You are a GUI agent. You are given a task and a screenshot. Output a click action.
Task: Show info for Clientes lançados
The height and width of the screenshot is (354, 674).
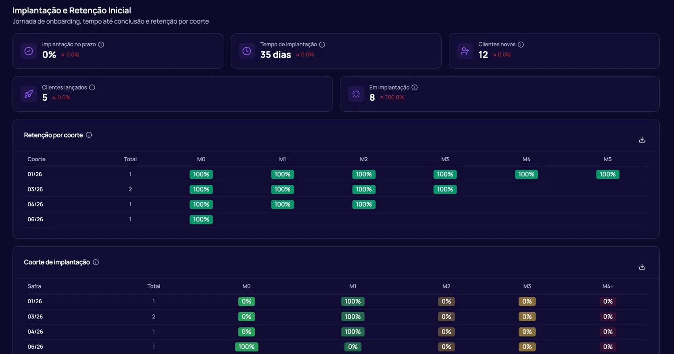pyautogui.click(x=92, y=87)
